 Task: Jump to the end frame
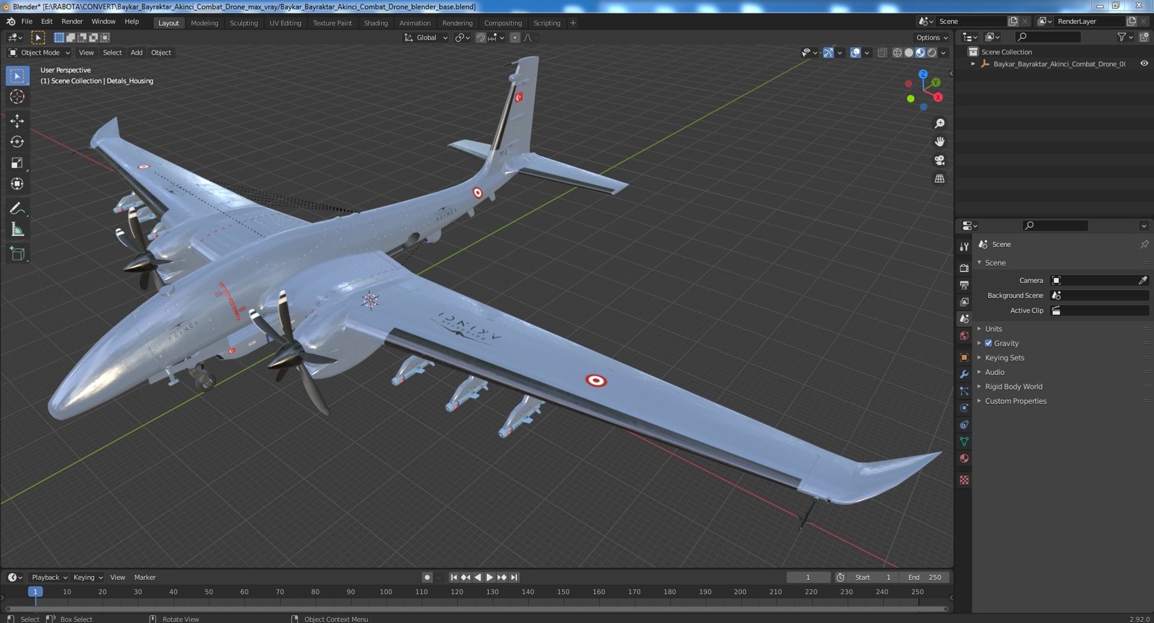coord(514,577)
